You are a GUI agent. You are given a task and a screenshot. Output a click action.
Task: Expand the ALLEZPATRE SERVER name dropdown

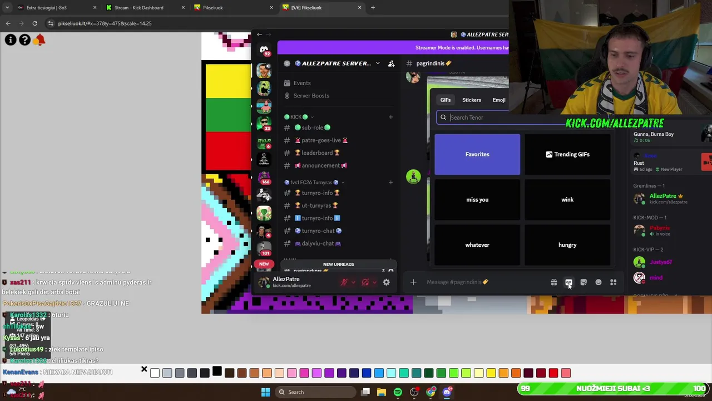point(378,63)
